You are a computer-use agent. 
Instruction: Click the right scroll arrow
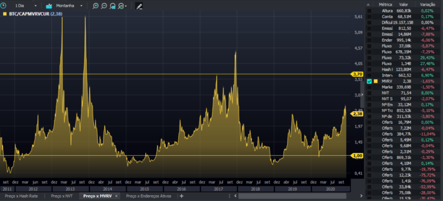pyautogui.click(x=361, y=196)
